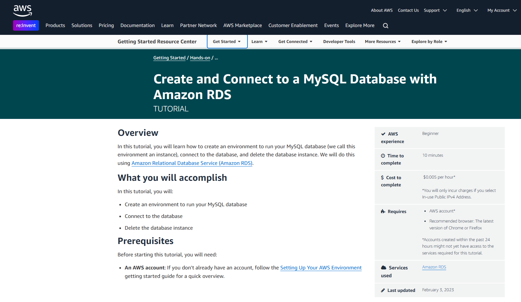
Task: Click the 10 minutes value
Action: point(433,155)
